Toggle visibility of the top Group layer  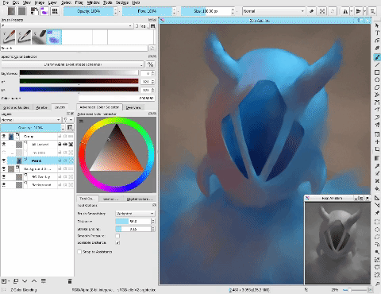point(4,136)
